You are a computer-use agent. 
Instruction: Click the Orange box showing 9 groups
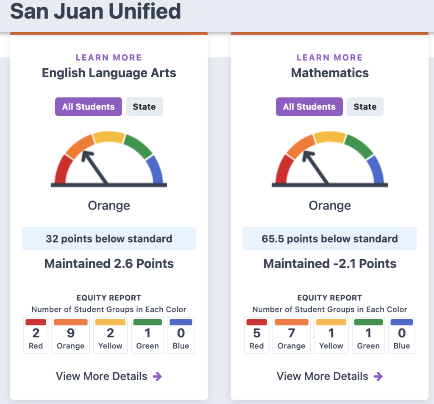tap(70, 335)
